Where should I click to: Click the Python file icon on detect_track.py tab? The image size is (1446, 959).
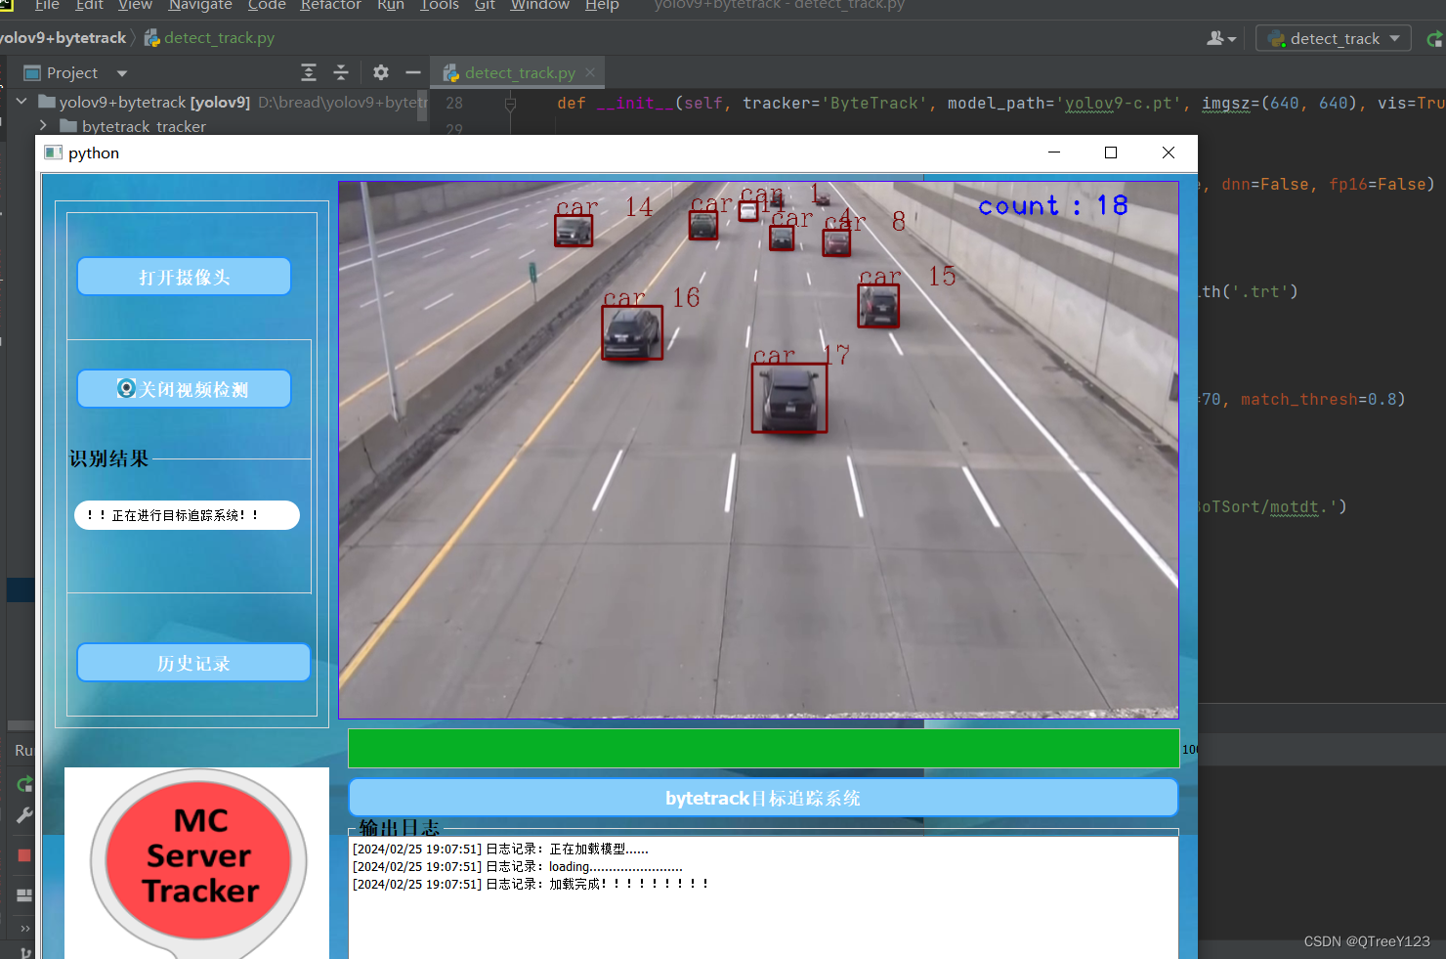point(449,71)
